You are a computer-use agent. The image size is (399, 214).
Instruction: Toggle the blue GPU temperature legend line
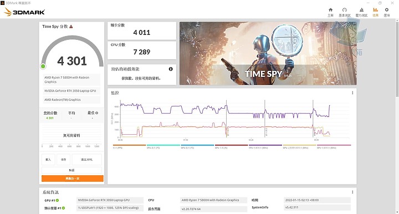(197, 146)
